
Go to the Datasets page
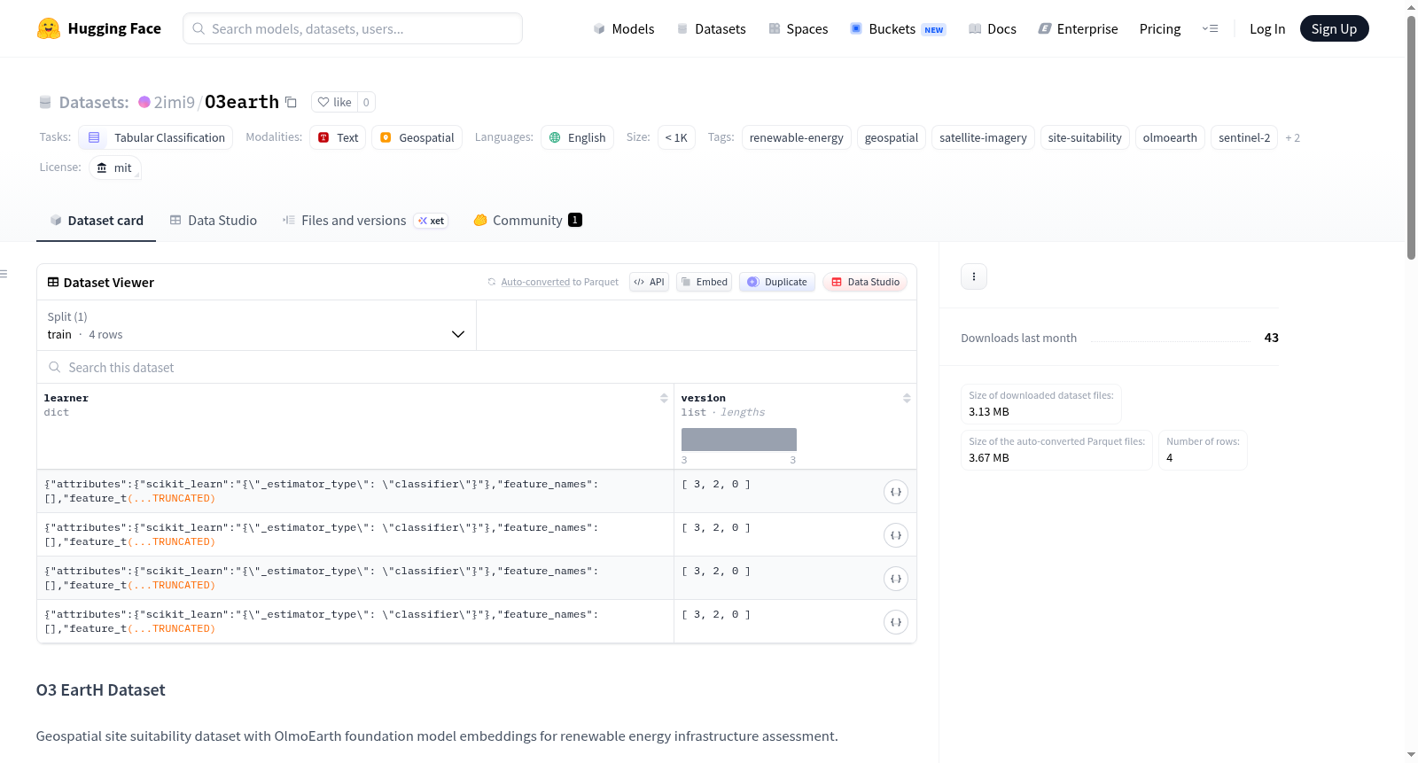[711, 28]
